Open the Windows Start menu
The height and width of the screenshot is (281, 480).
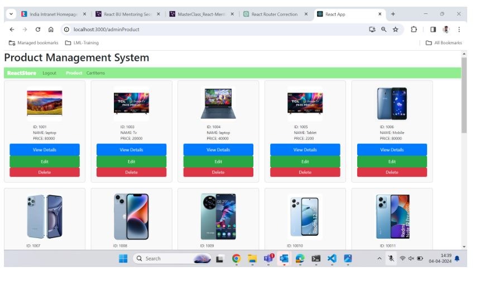[123, 259]
